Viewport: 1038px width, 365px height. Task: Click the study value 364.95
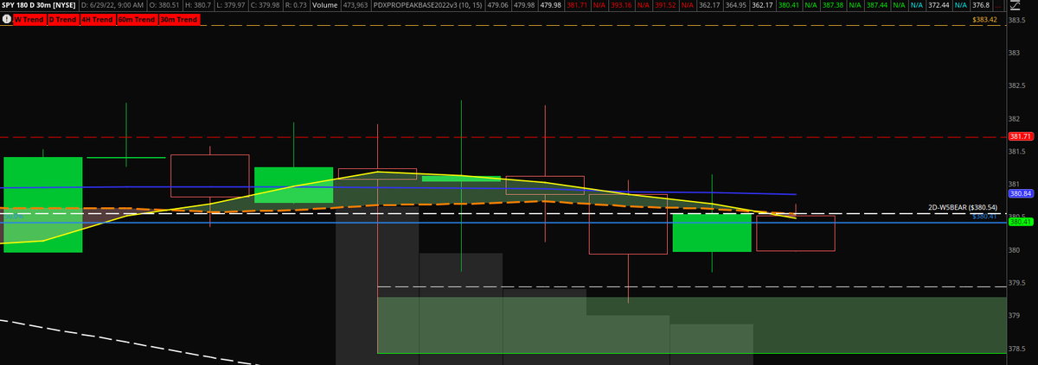736,5
